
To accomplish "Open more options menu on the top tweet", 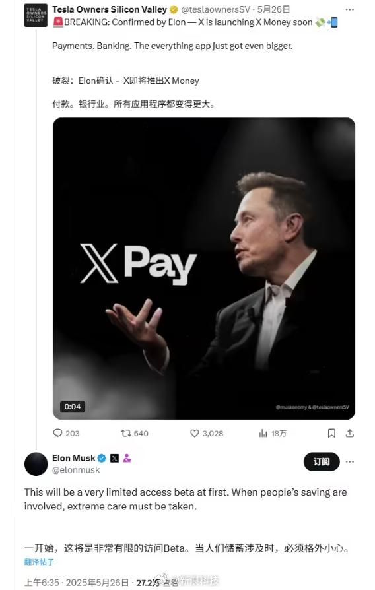I will [350, 9].
